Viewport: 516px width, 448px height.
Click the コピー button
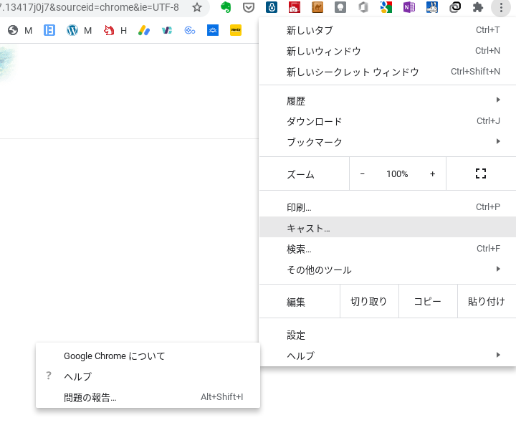click(x=428, y=301)
